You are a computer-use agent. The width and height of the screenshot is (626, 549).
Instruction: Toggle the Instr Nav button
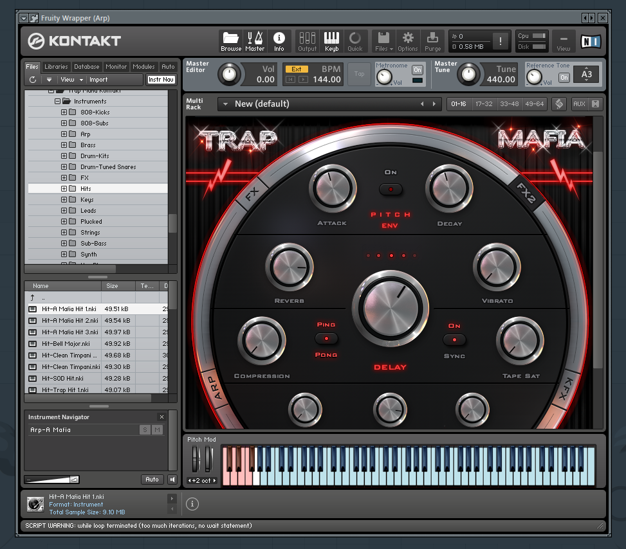click(161, 80)
